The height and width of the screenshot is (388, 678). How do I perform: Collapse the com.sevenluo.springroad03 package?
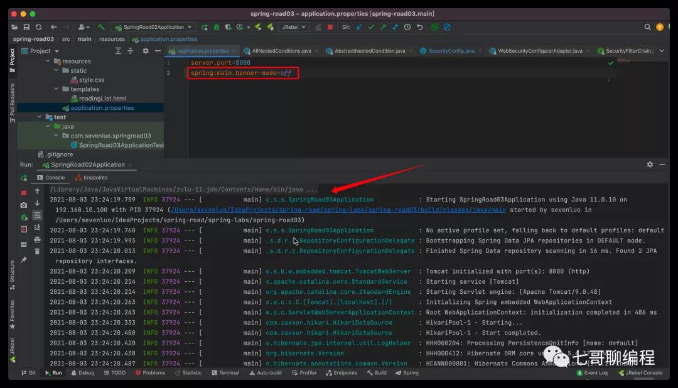[56, 136]
